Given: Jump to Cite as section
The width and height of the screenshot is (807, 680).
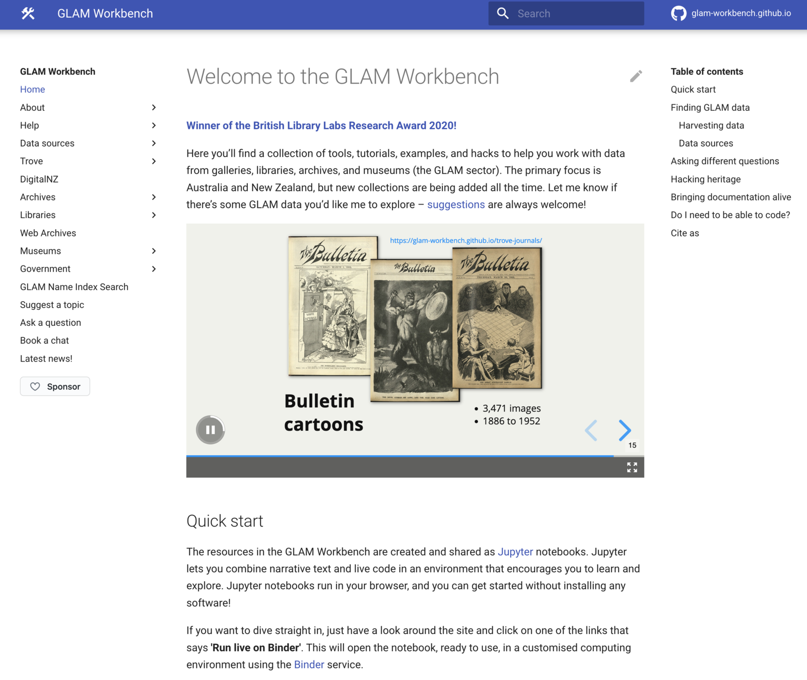Looking at the screenshot, I should tap(685, 233).
